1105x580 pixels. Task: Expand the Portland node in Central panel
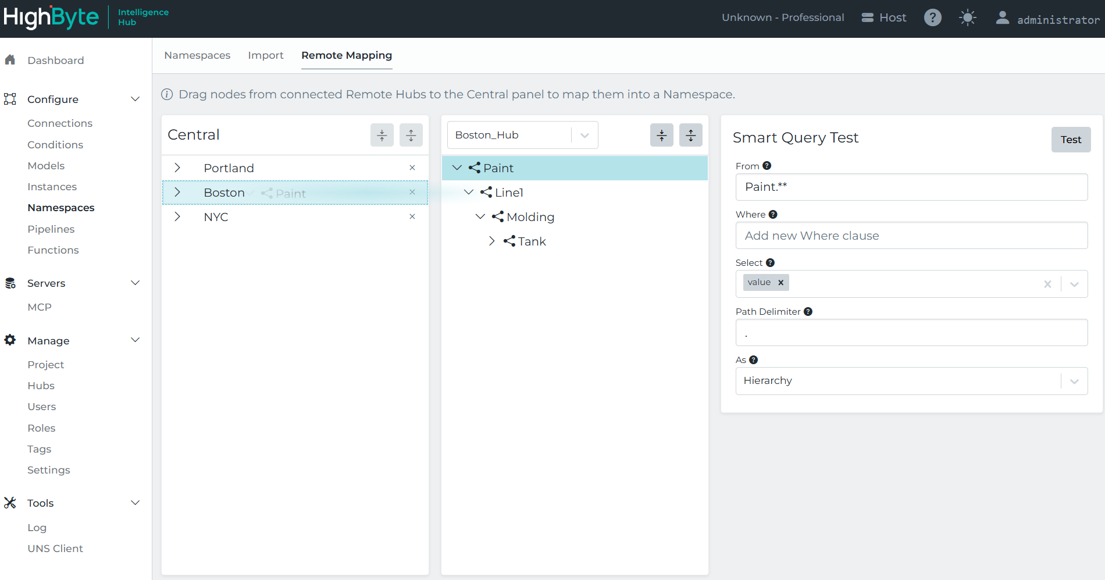point(177,168)
